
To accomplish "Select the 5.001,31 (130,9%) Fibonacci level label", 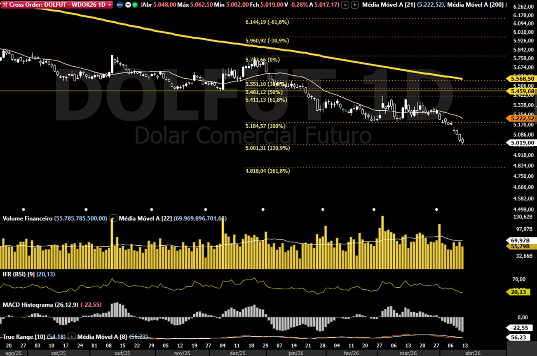I will [267, 148].
